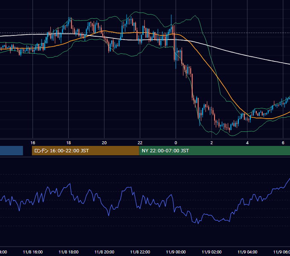The height and width of the screenshot is (256, 290).
Task: Click the "11/8 16:00" date label
Action: 33,252
